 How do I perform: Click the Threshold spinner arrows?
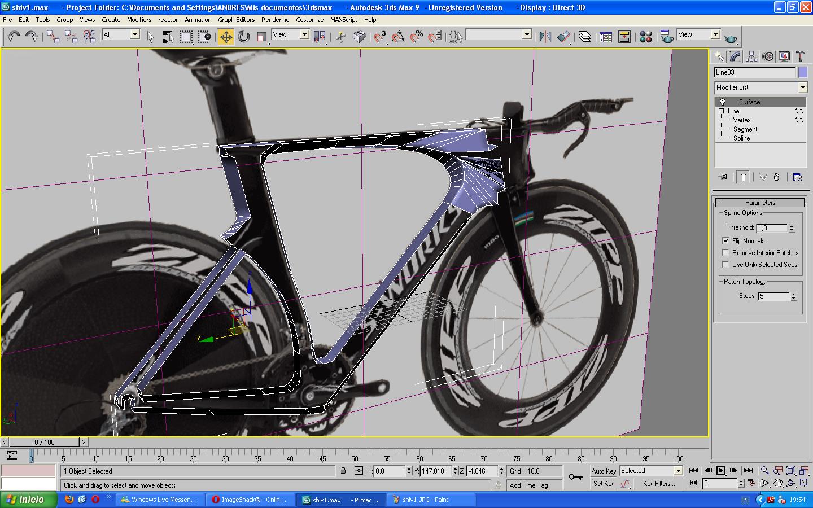pos(792,227)
